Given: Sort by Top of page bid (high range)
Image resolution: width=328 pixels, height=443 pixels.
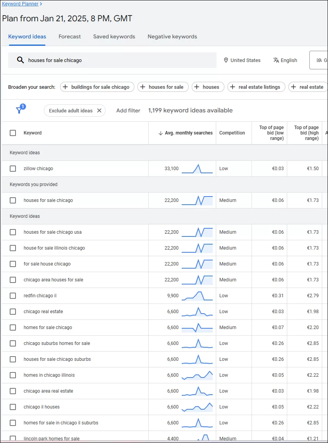Looking at the screenshot, I should click(x=306, y=133).
